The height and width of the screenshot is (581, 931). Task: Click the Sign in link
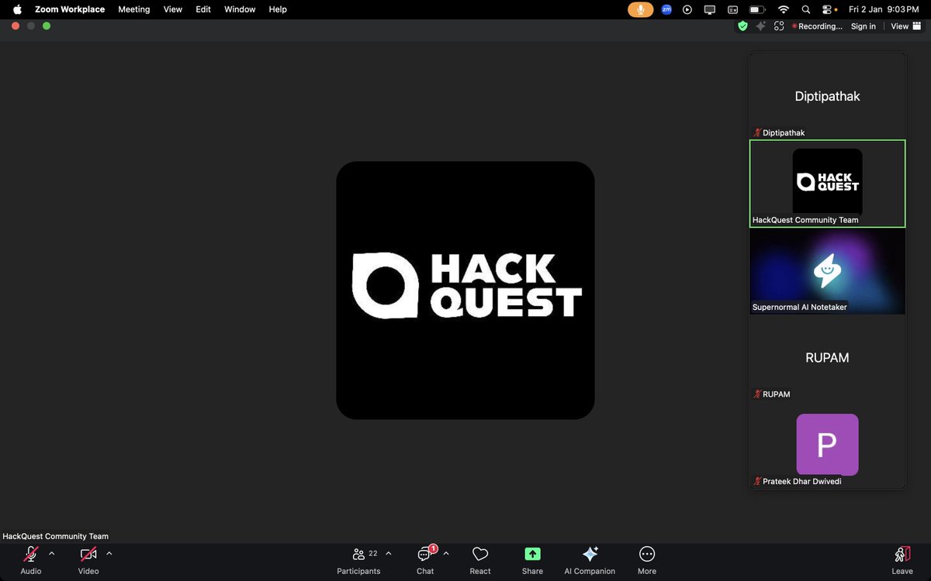[864, 26]
